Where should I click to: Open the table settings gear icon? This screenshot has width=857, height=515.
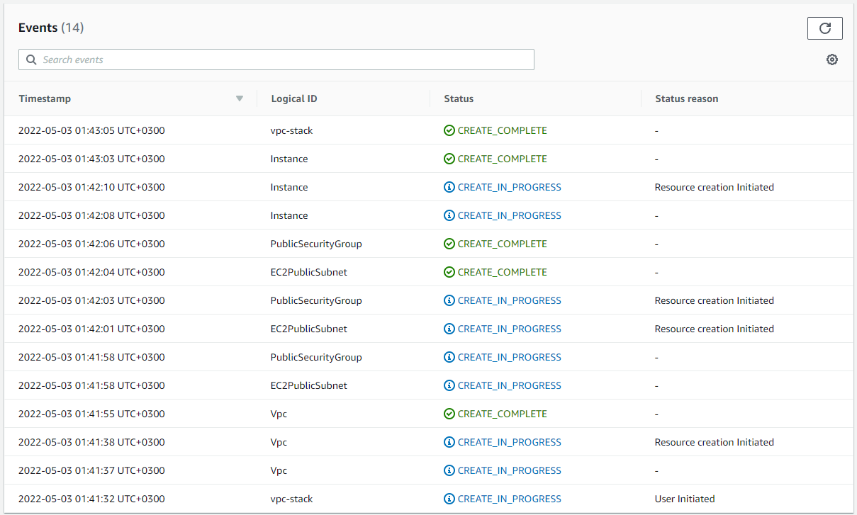pos(832,60)
